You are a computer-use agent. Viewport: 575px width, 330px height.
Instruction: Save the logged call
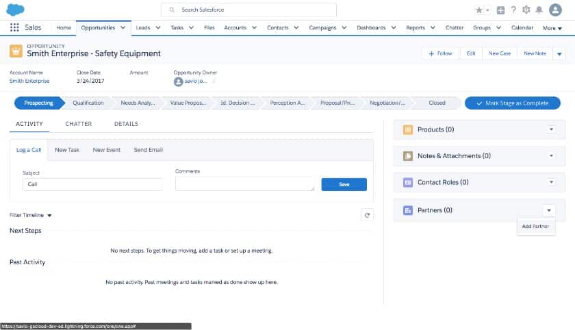tap(344, 184)
